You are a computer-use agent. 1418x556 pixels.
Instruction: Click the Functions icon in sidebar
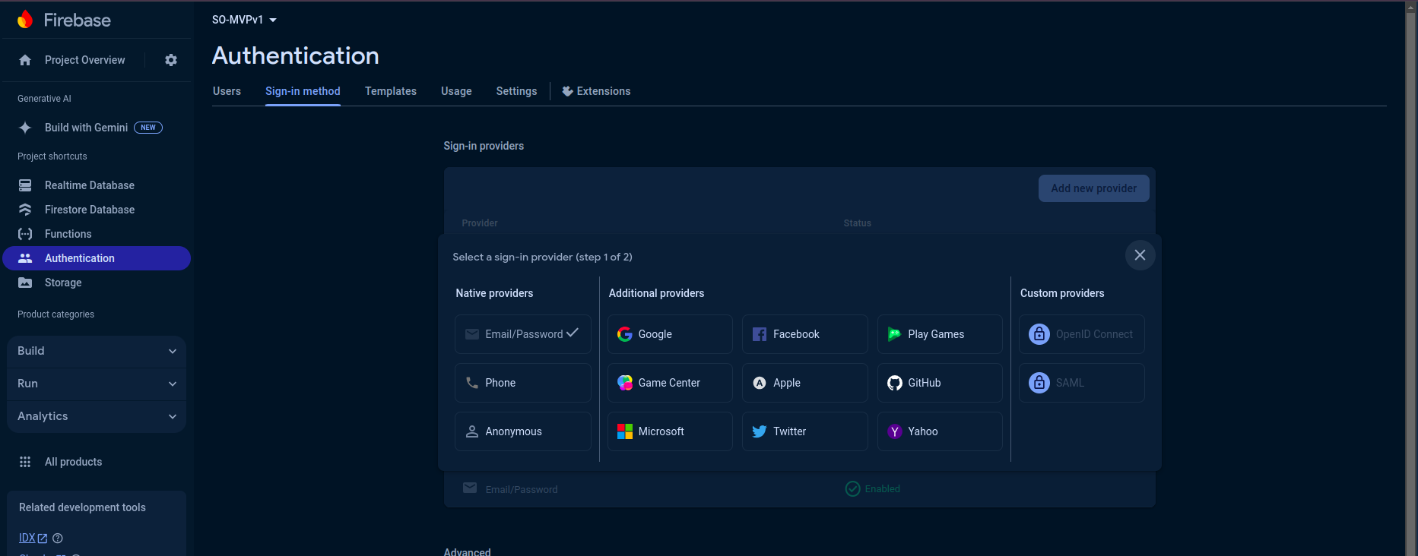[x=25, y=234]
